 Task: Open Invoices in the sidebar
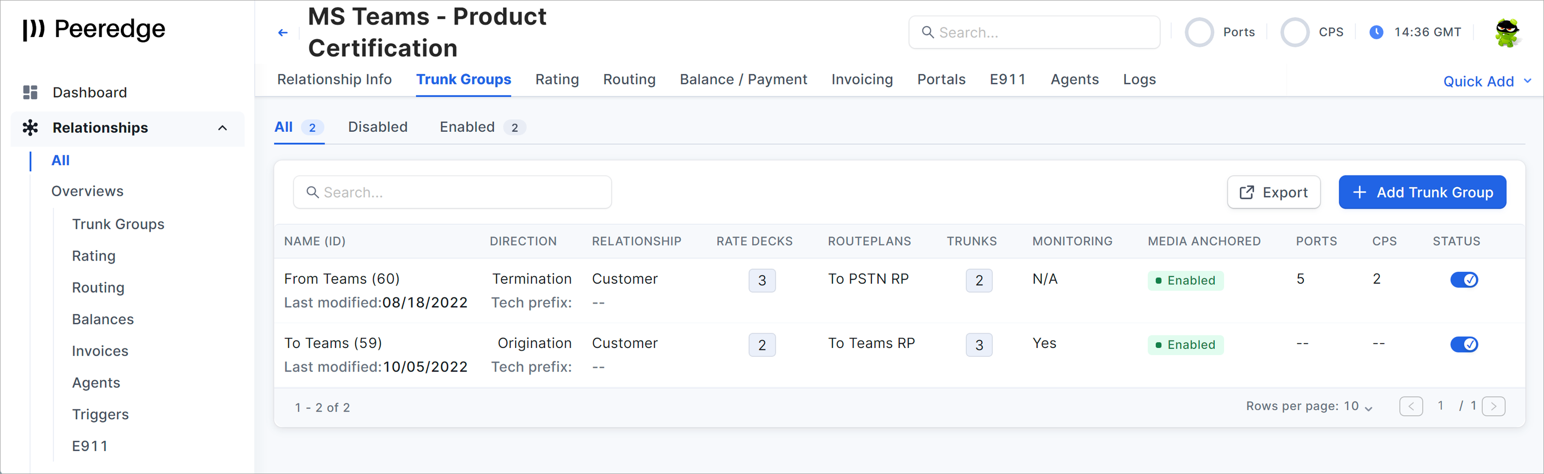pos(100,351)
